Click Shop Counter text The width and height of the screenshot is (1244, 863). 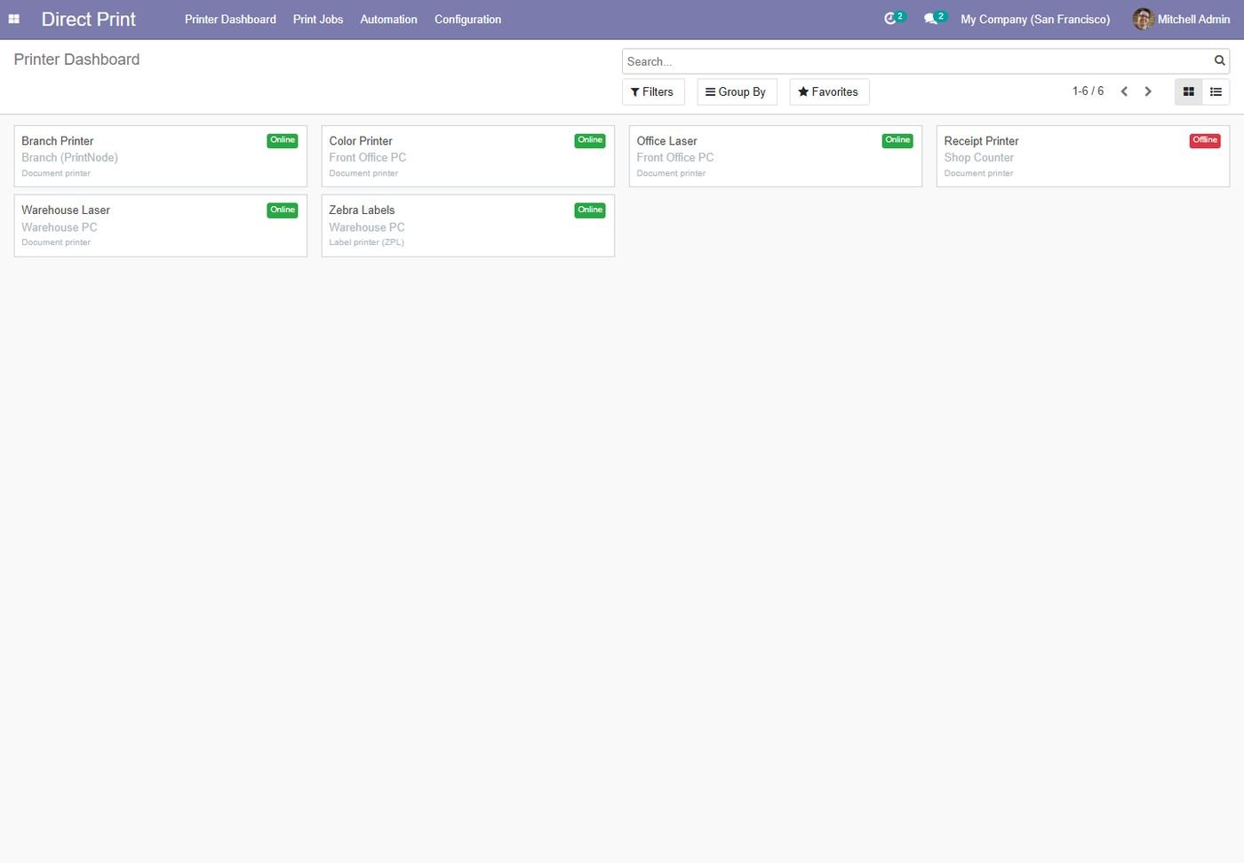pos(978,157)
